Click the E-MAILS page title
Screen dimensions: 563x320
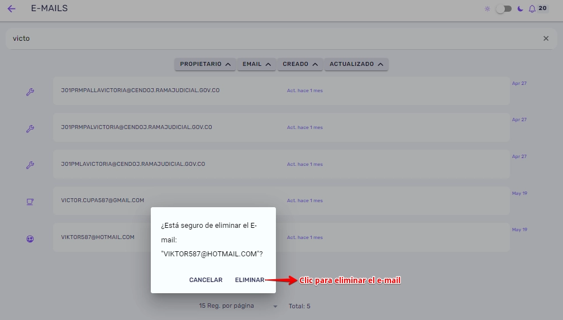[x=49, y=8]
